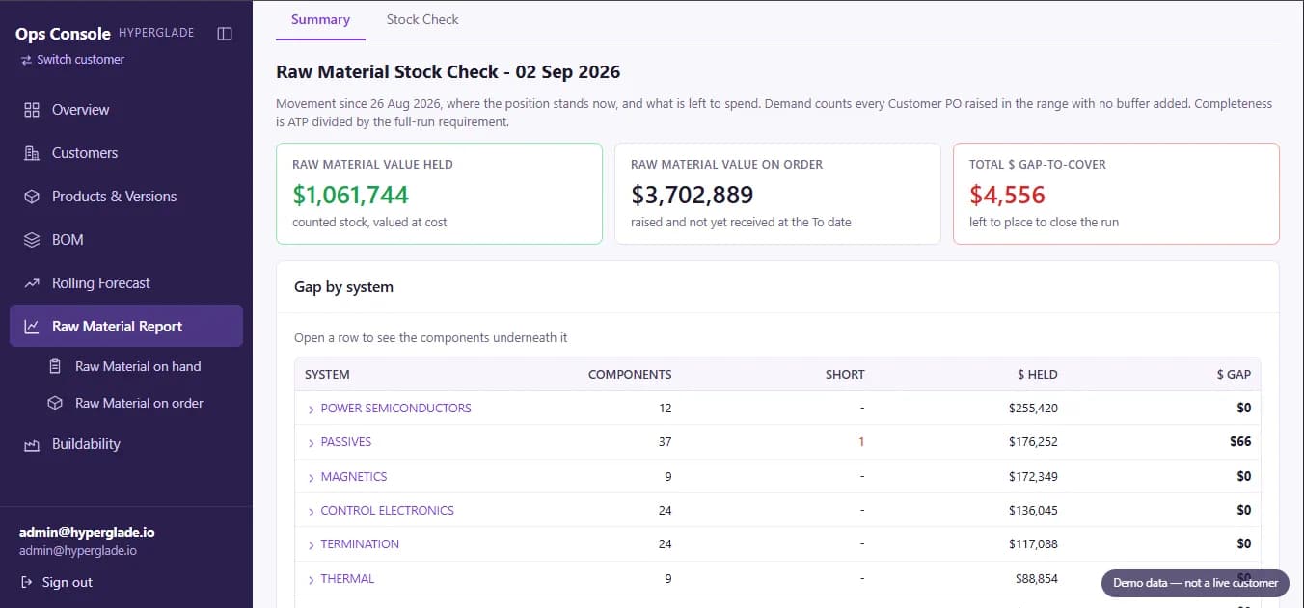Click the BOM layers icon
Screen dimensions: 1304x608
(32, 240)
